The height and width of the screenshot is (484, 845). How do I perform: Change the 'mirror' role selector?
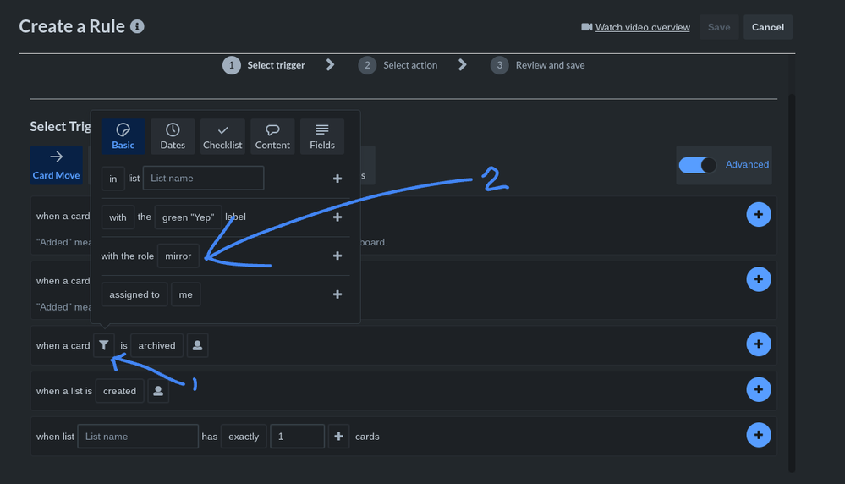178,256
